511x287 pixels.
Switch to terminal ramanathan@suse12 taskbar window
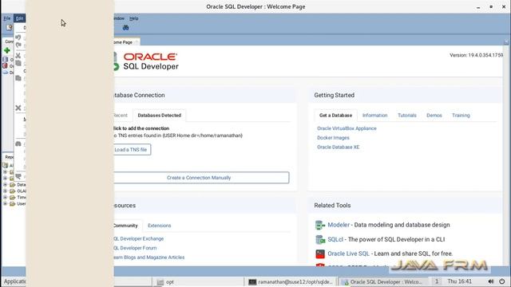(x=291, y=281)
